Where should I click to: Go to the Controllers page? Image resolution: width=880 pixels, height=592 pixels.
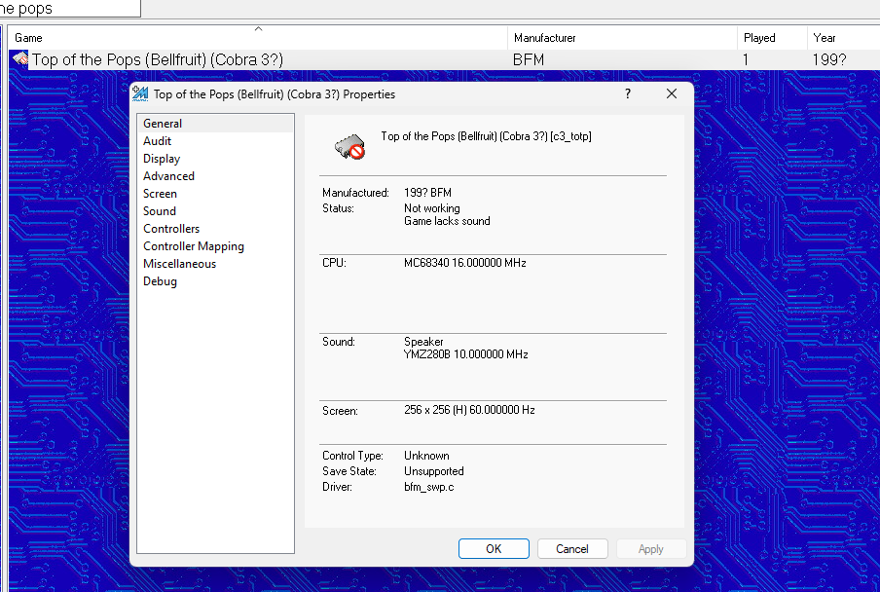[x=171, y=229]
